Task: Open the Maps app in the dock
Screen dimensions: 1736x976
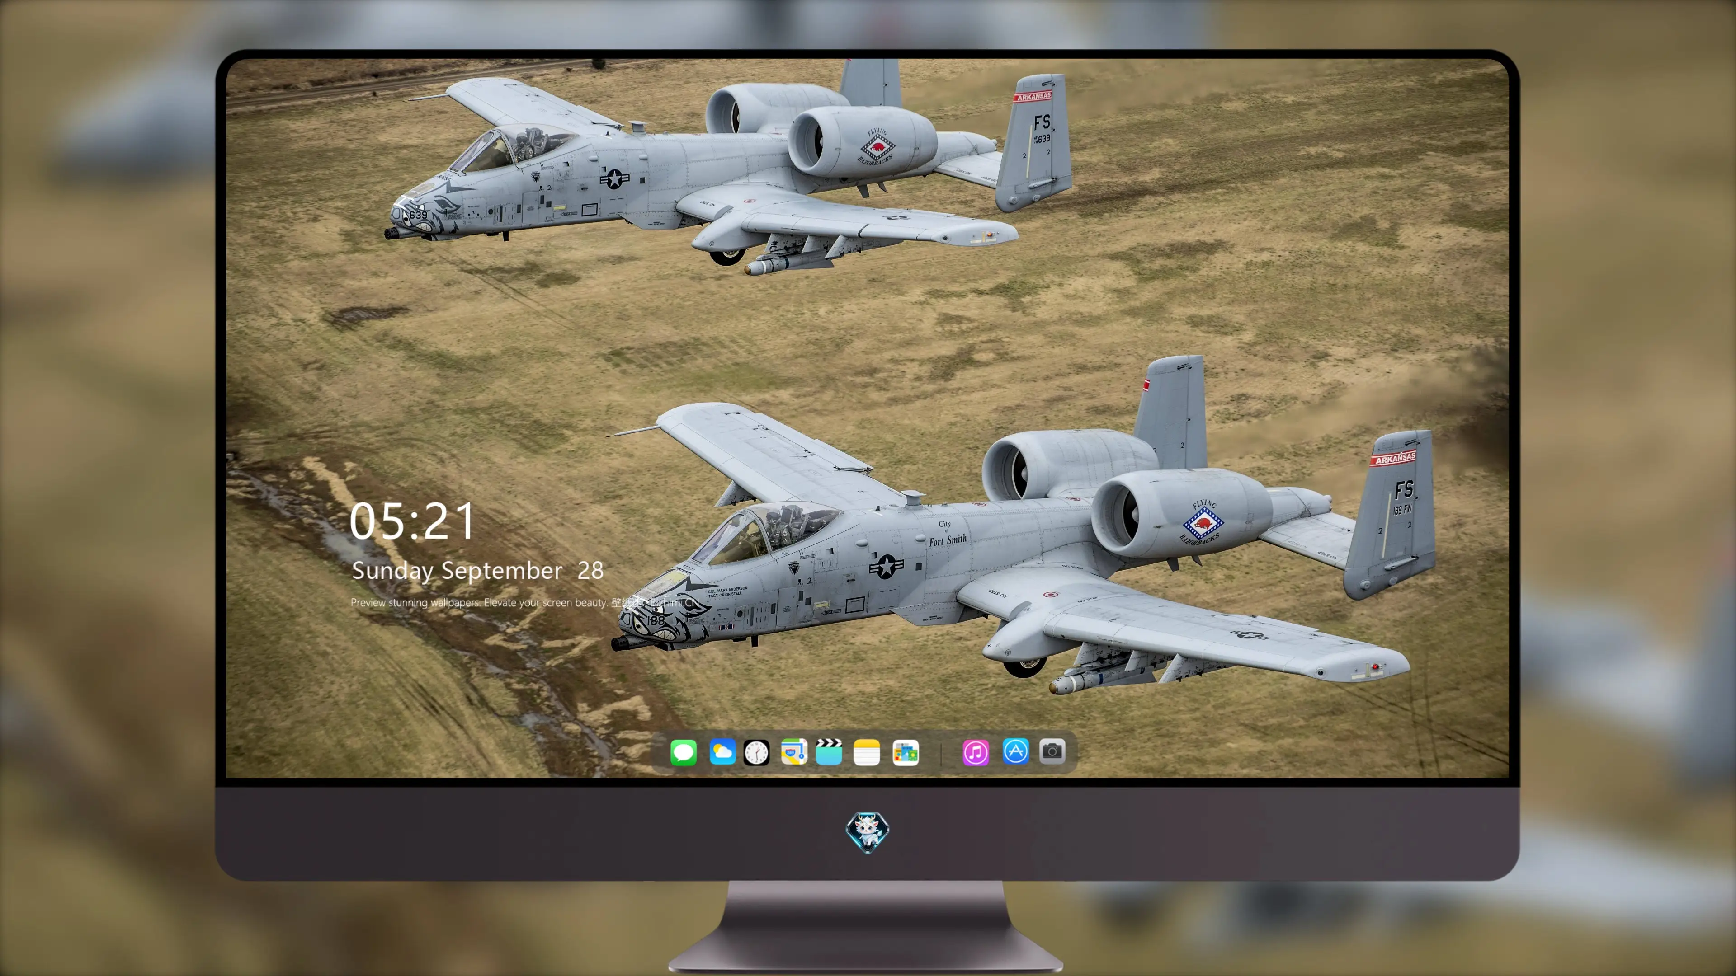Action: pos(794,752)
